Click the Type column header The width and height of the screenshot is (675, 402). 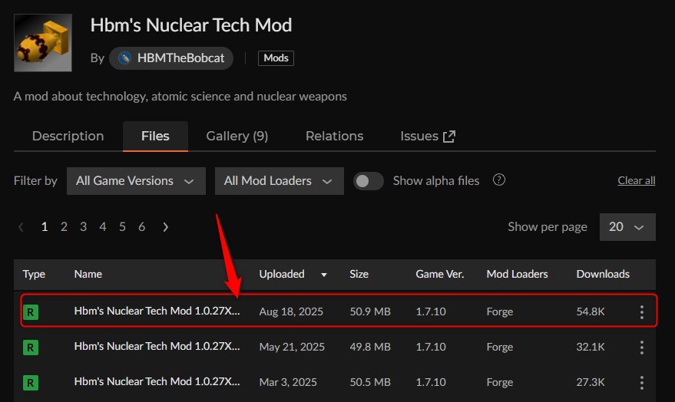[x=34, y=275]
